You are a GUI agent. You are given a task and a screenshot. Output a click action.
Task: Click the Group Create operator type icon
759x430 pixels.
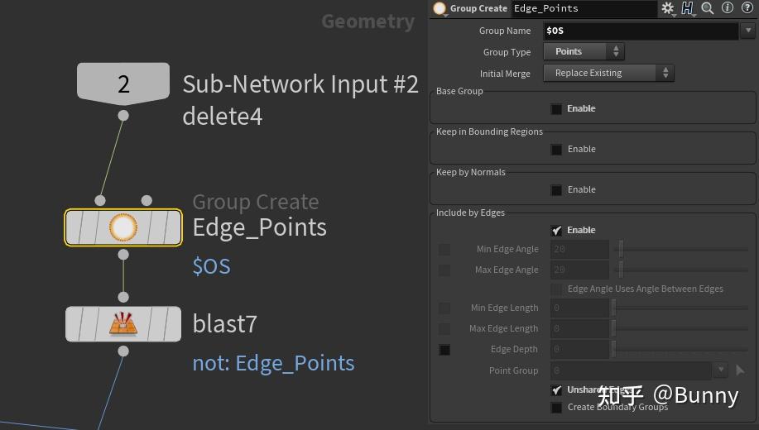coord(440,8)
